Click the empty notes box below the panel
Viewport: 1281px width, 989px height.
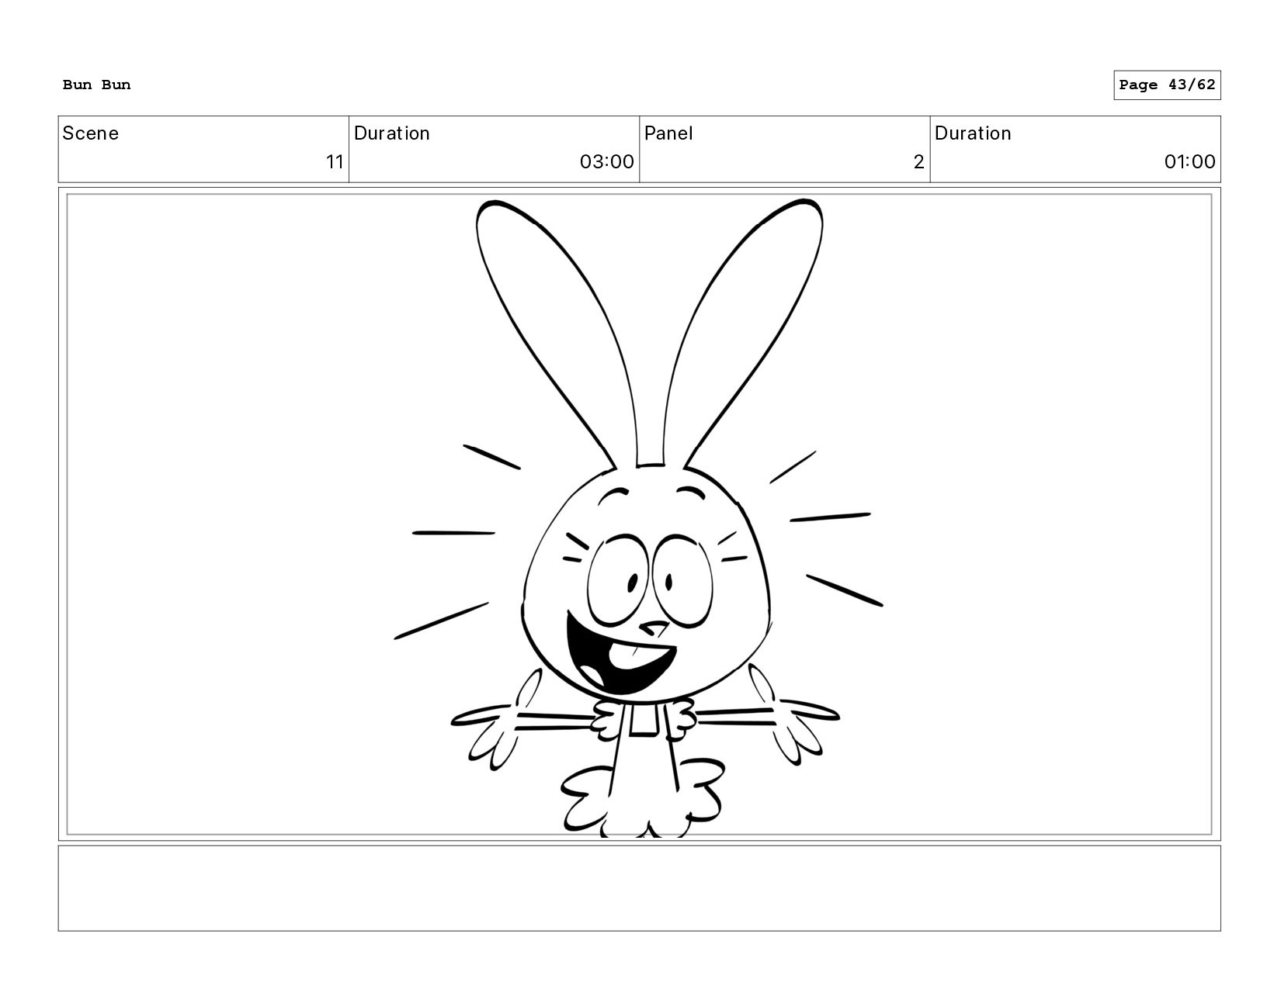click(639, 888)
